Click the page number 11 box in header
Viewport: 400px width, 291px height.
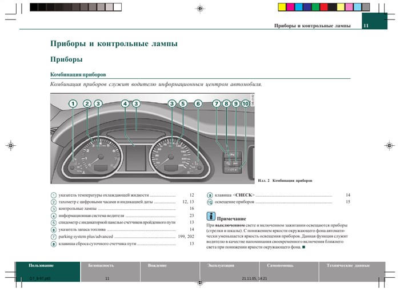(366, 26)
